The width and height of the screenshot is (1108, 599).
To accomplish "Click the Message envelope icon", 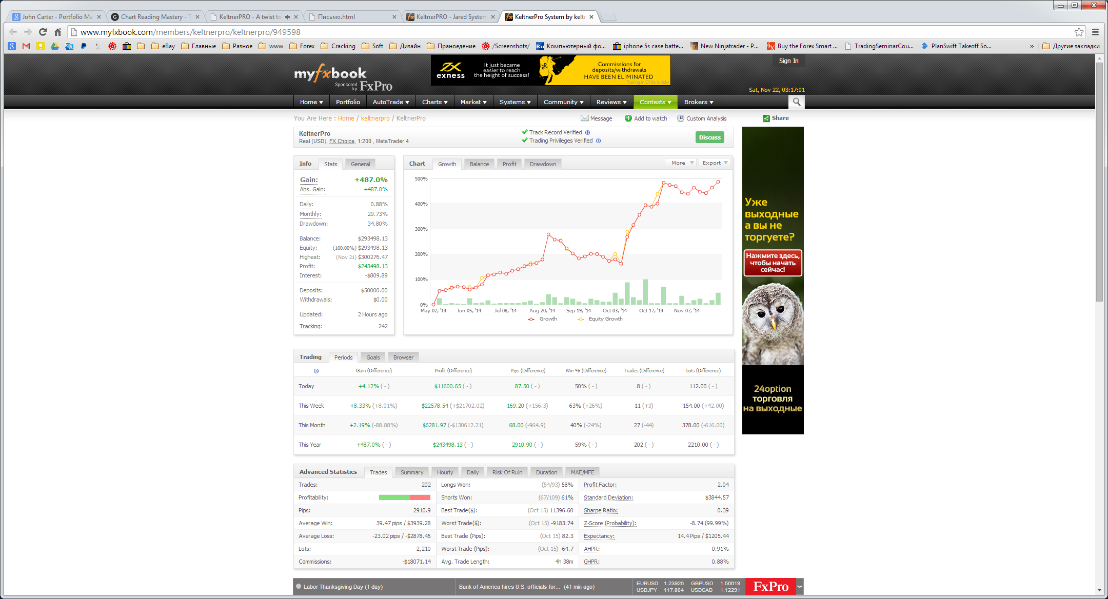I will coord(584,118).
